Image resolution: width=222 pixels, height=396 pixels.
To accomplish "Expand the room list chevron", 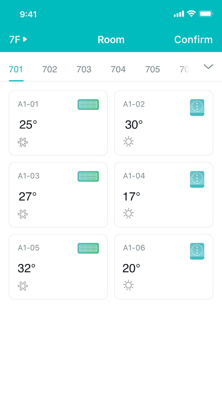I will [208, 67].
